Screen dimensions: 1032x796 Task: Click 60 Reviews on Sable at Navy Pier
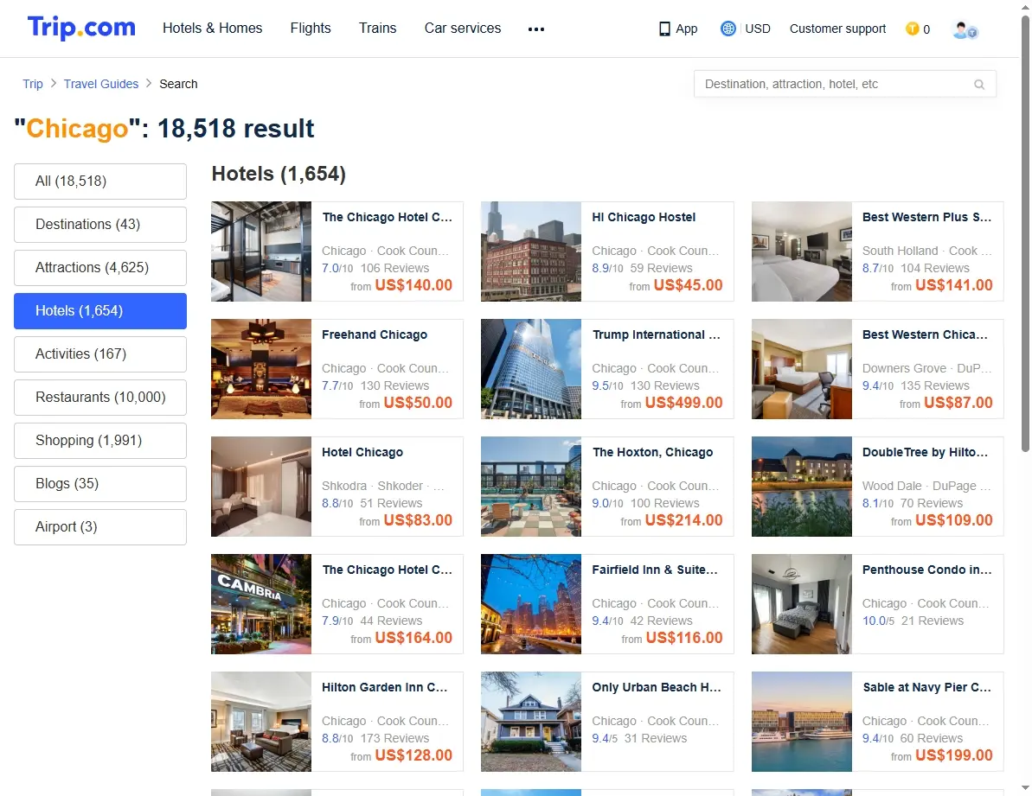932,739
